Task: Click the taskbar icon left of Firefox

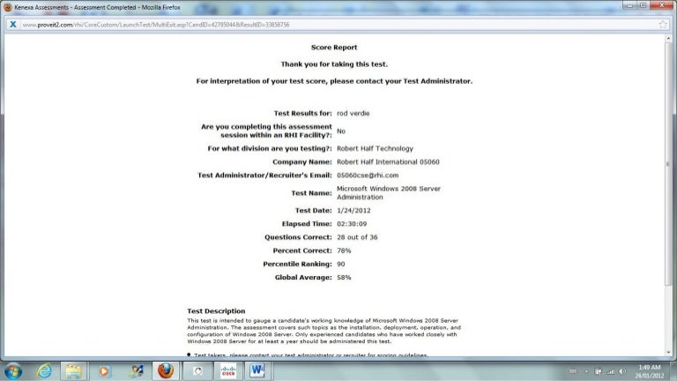Action: click(136, 371)
